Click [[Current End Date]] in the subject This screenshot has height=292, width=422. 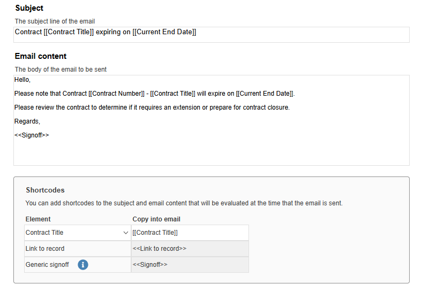164,32
